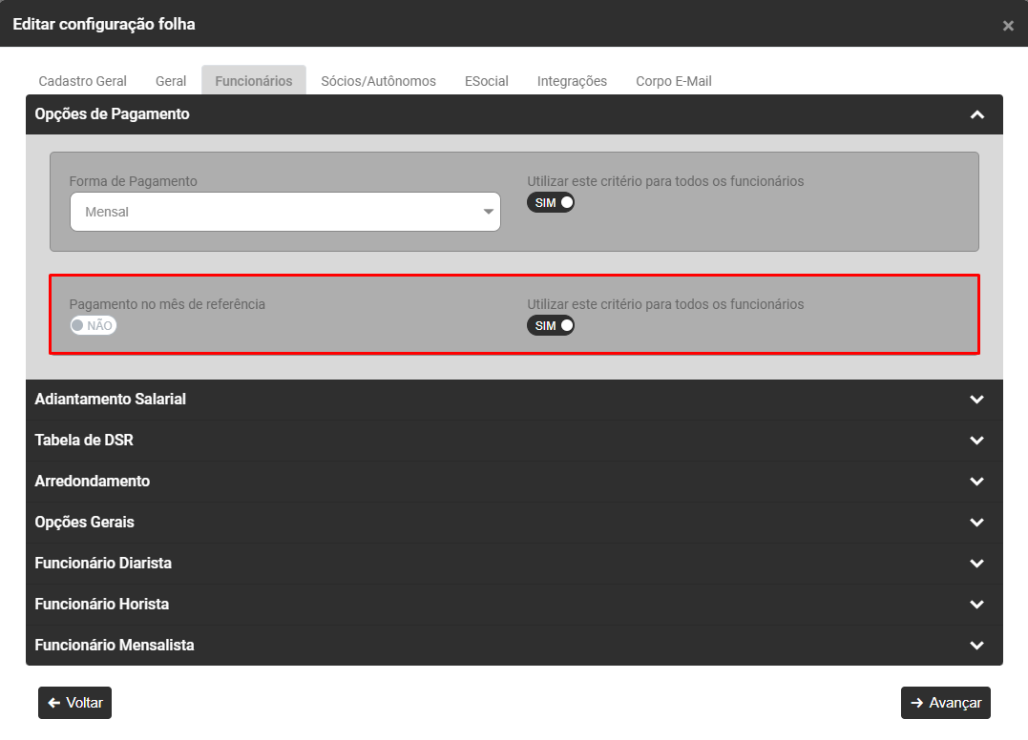Toggle Pagamento no mês de referência switch
This screenshot has width=1028, height=740.
[94, 325]
